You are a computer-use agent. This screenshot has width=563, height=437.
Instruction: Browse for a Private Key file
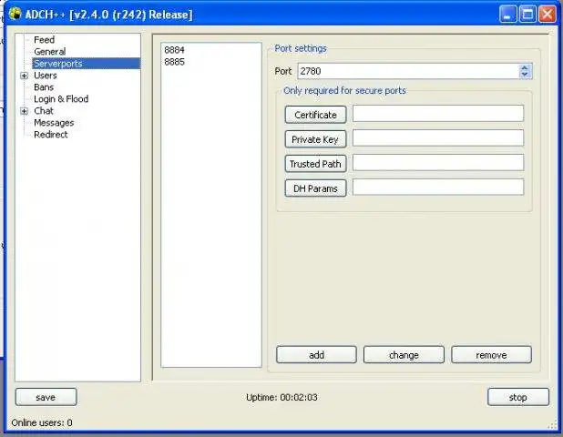click(315, 139)
